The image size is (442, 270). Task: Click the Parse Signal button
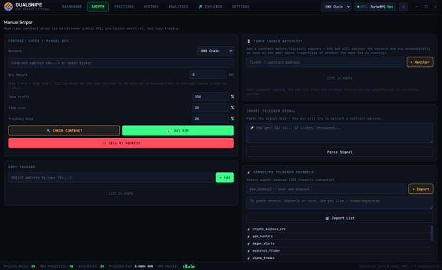340,152
